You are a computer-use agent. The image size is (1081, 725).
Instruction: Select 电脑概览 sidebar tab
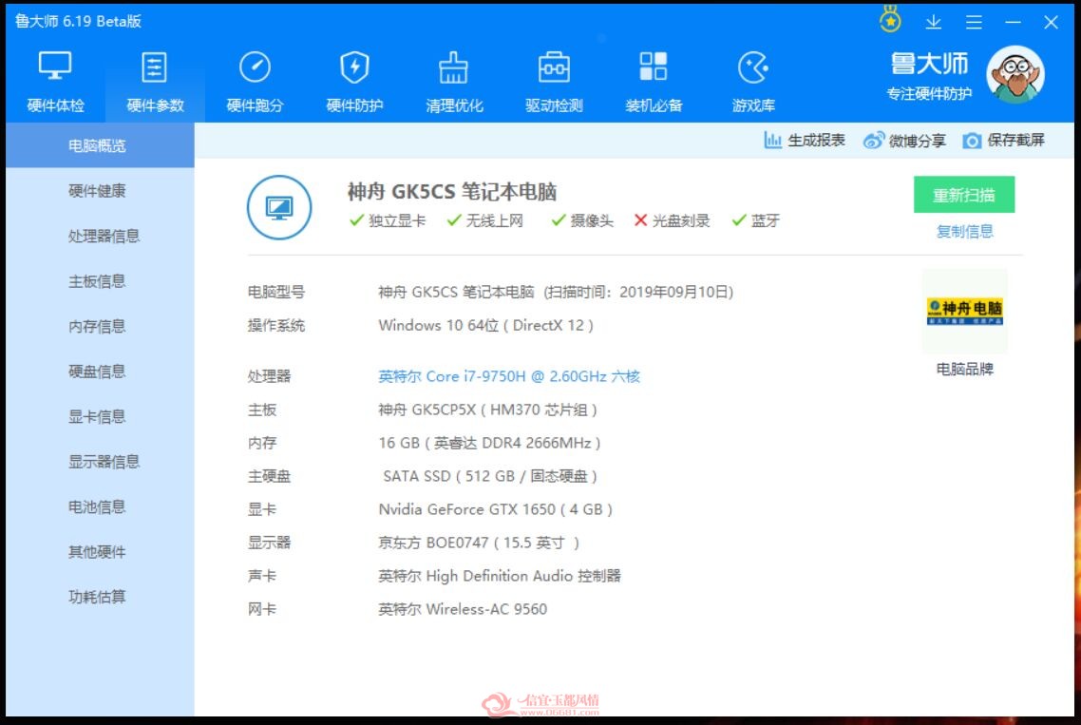click(100, 145)
